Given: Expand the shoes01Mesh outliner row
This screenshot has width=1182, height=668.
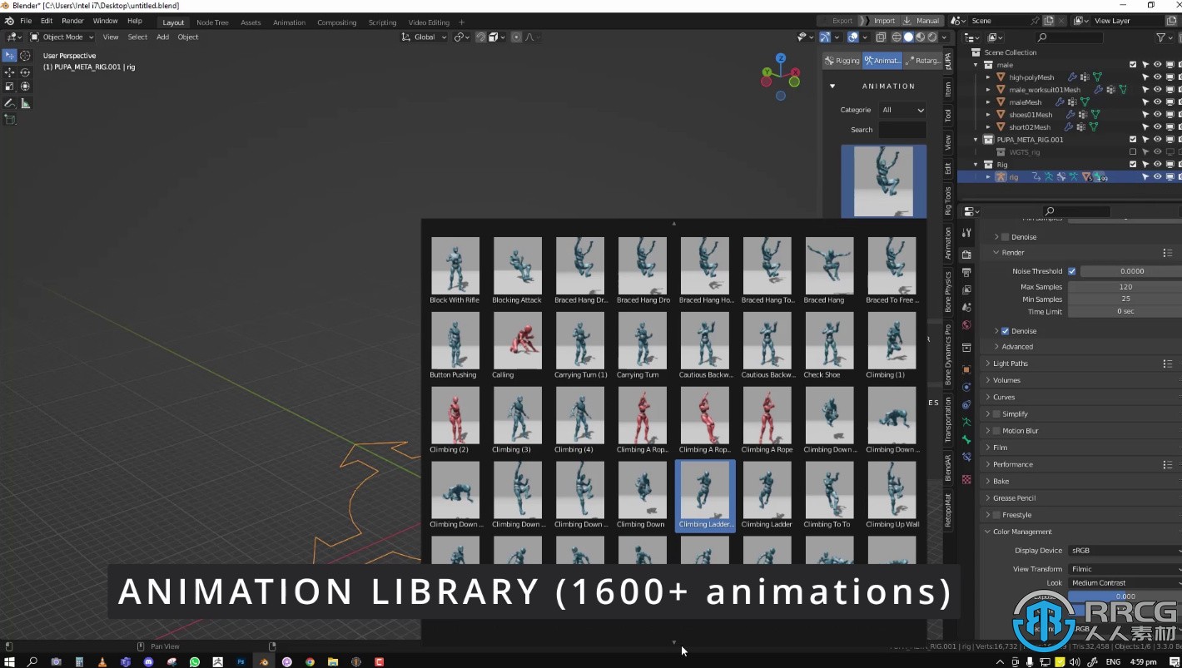Looking at the screenshot, I should pos(988,115).
